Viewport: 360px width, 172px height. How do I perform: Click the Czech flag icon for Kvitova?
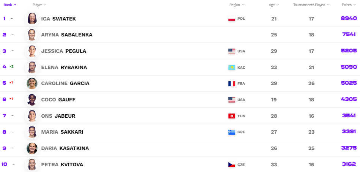click(x=231, y=164)
